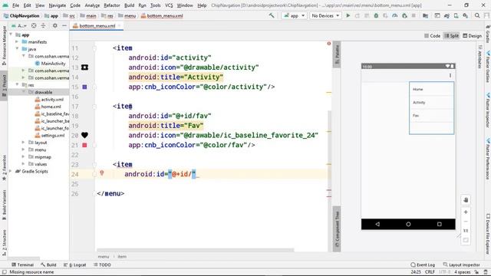Expand the Gradle Scripts node
The height and width of the screenshot is (276, 491).
click(11, 171)
